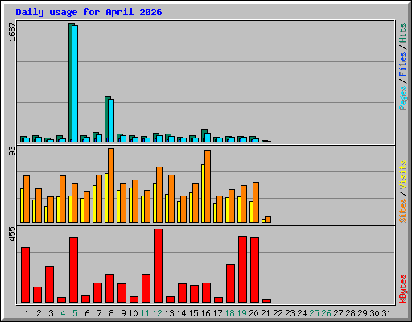Click the tall day 5 hits bar
Image resolution: width=412 pixels, height=322 pixels.
(71, 83)
